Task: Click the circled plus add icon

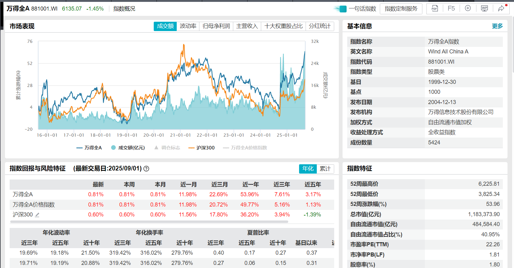Action: (x=468, y=8)
